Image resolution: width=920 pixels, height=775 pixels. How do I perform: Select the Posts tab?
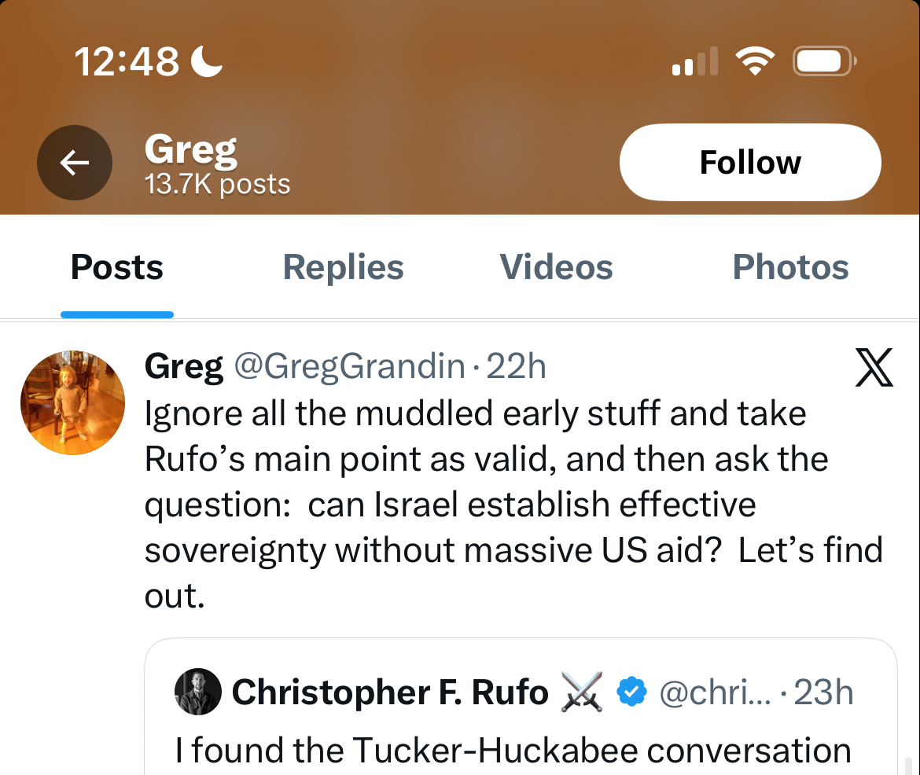117,267
